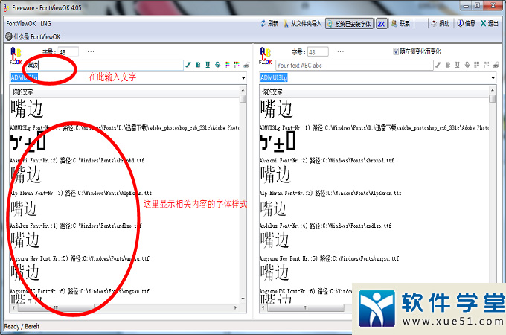Toggle the 2X dual-pane view button
Screen dimensions: 506x335
pyautogui.click(x=381, y=24)
